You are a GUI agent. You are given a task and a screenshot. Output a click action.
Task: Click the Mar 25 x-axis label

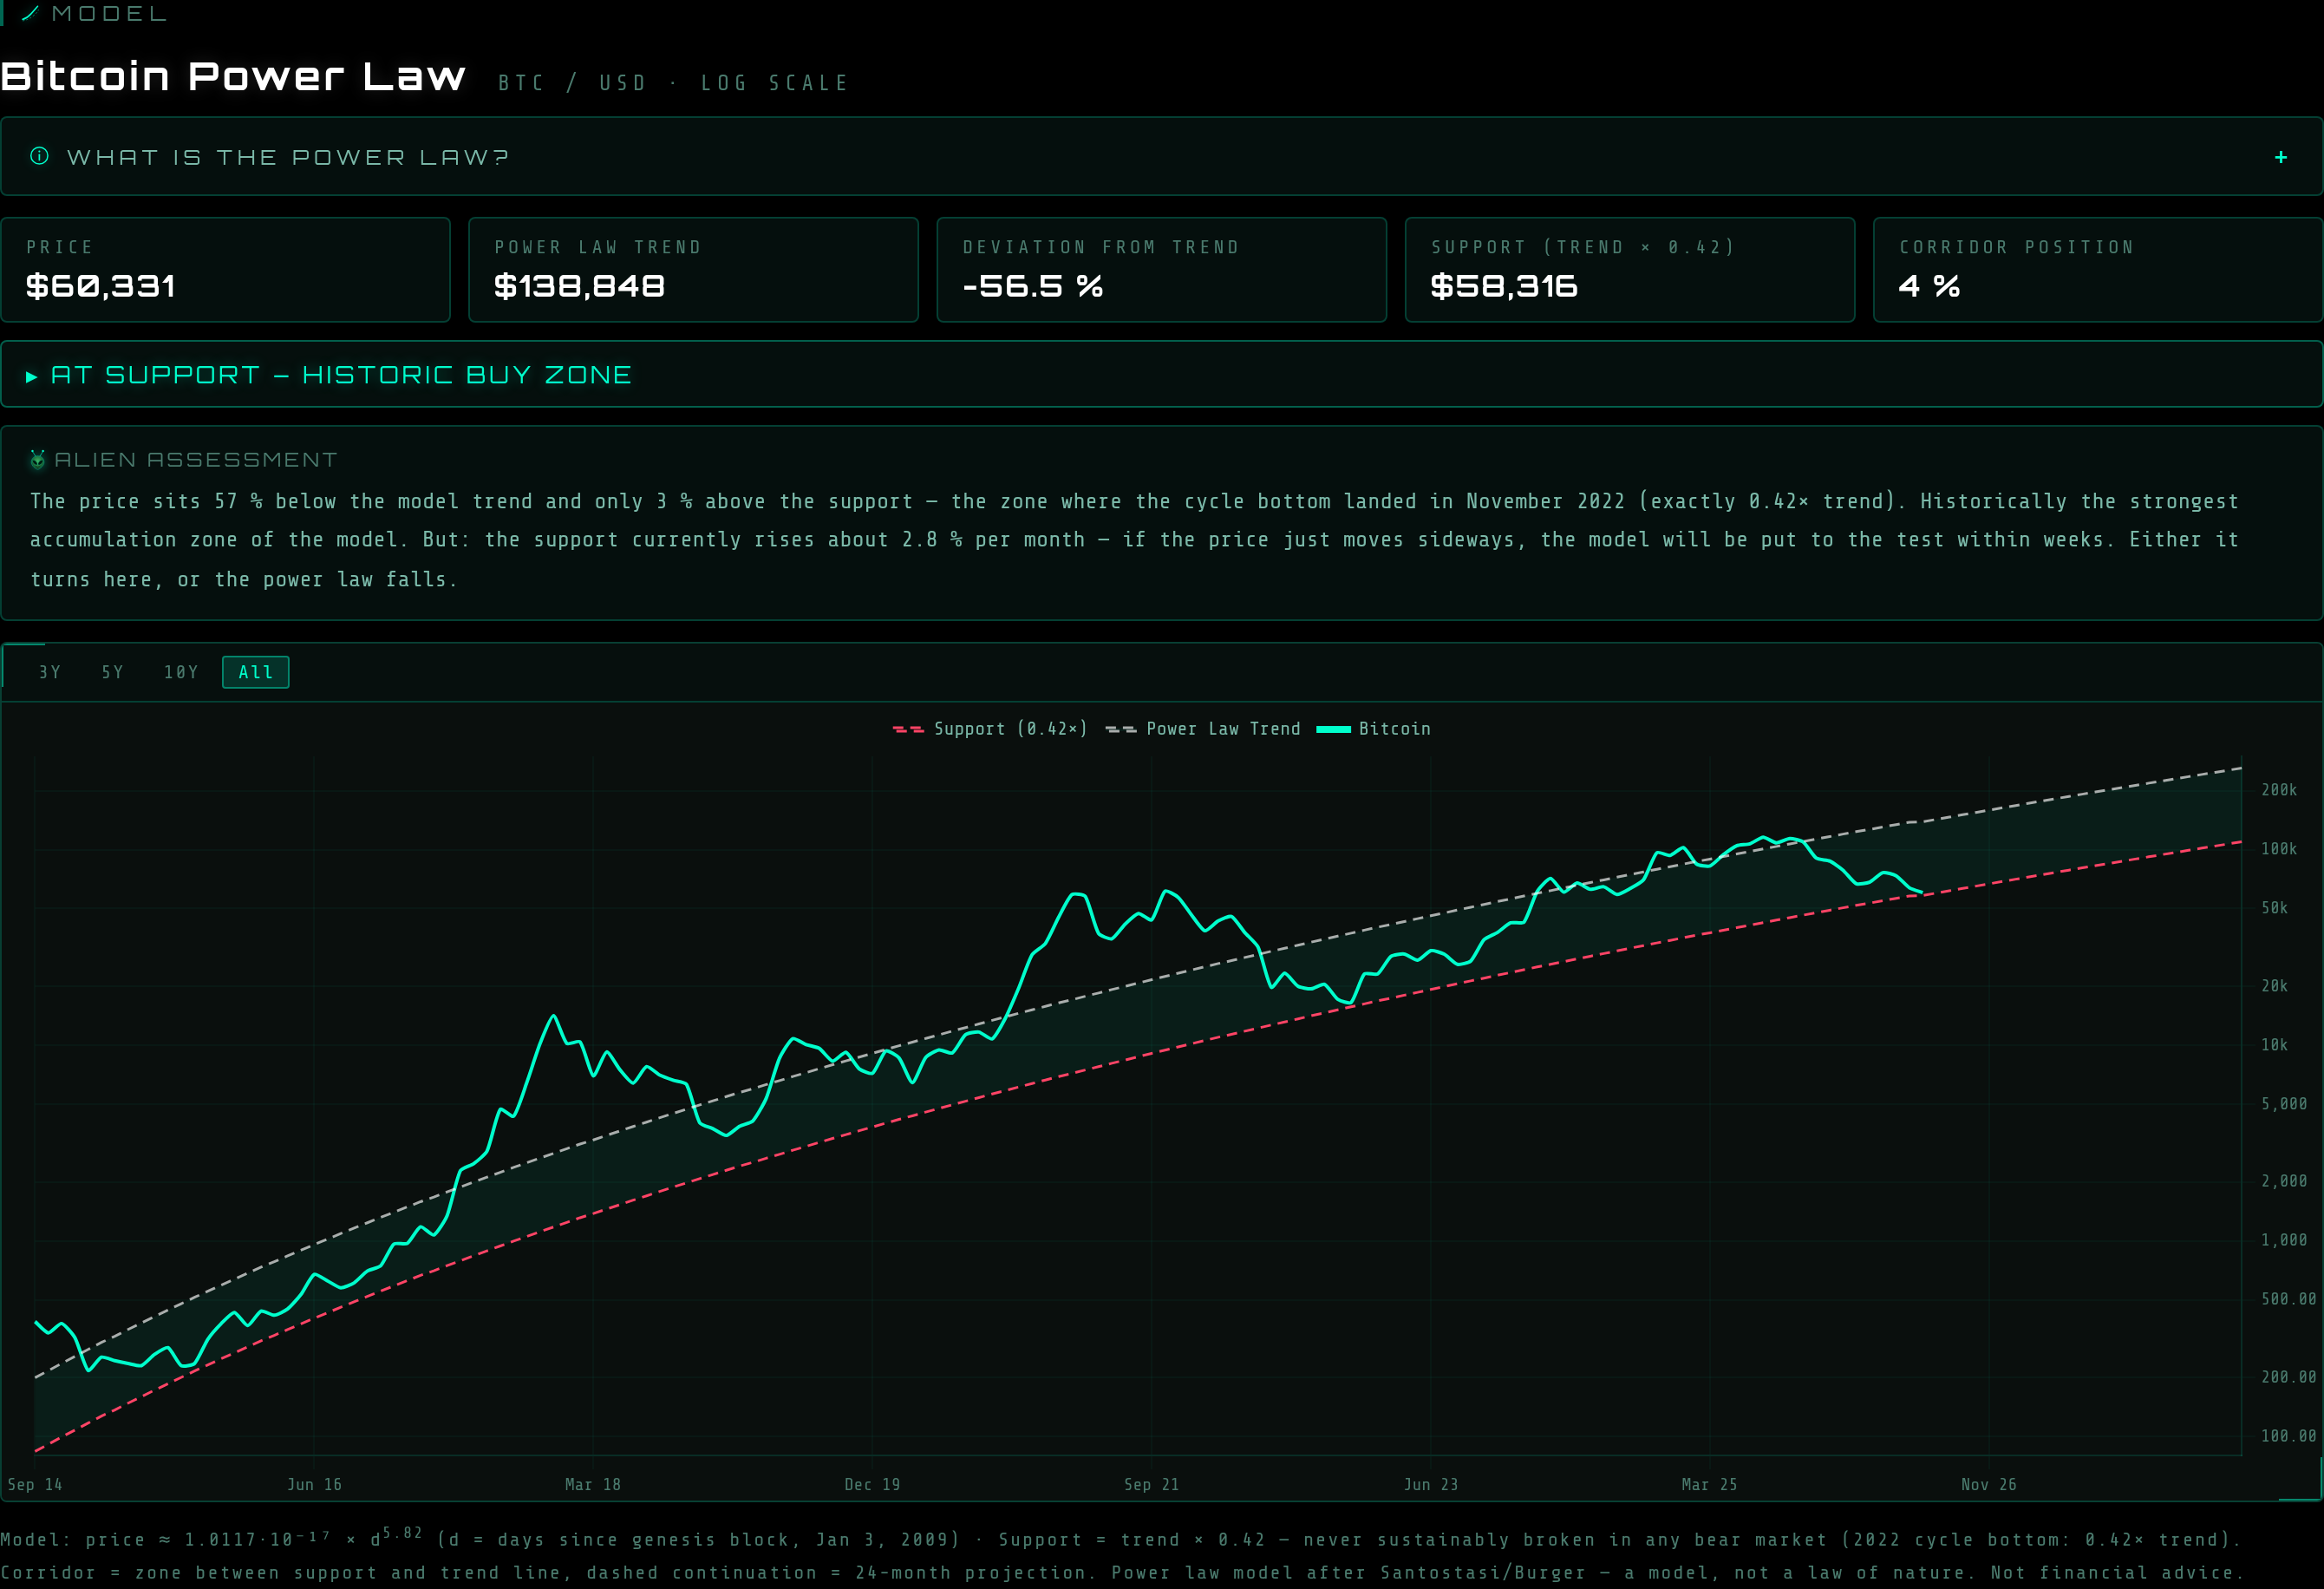(1709, 1484)
